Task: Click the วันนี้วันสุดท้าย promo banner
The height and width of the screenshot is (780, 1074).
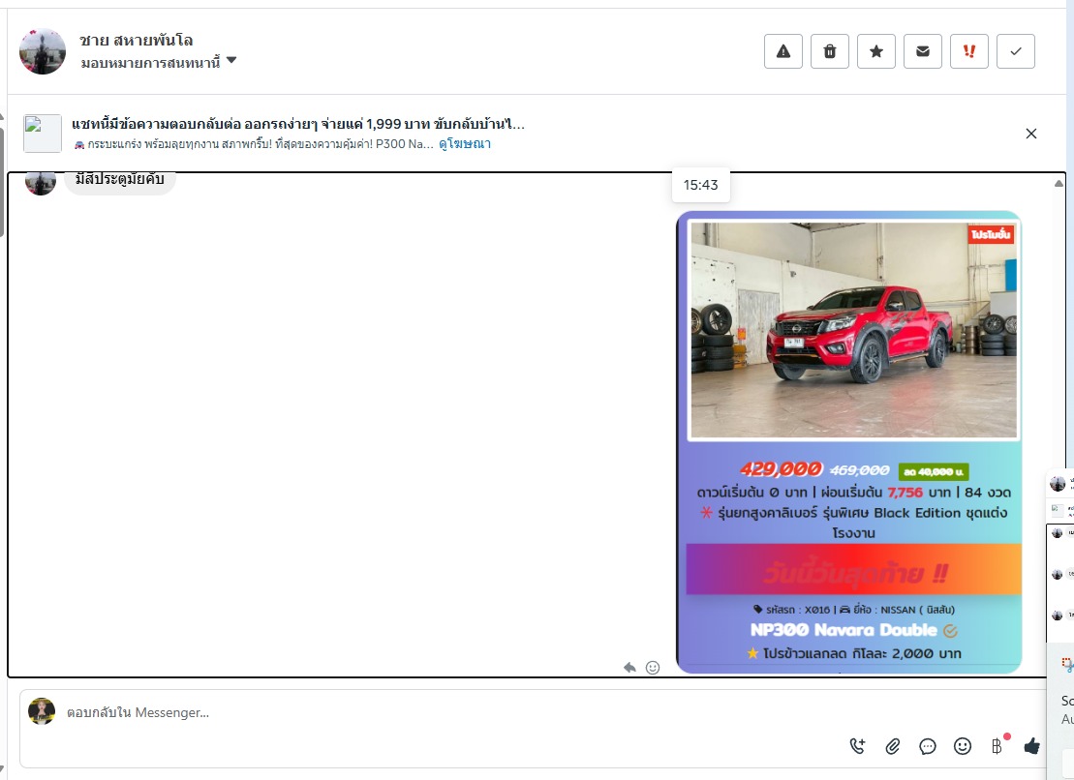Action: (x=853, y=571)
